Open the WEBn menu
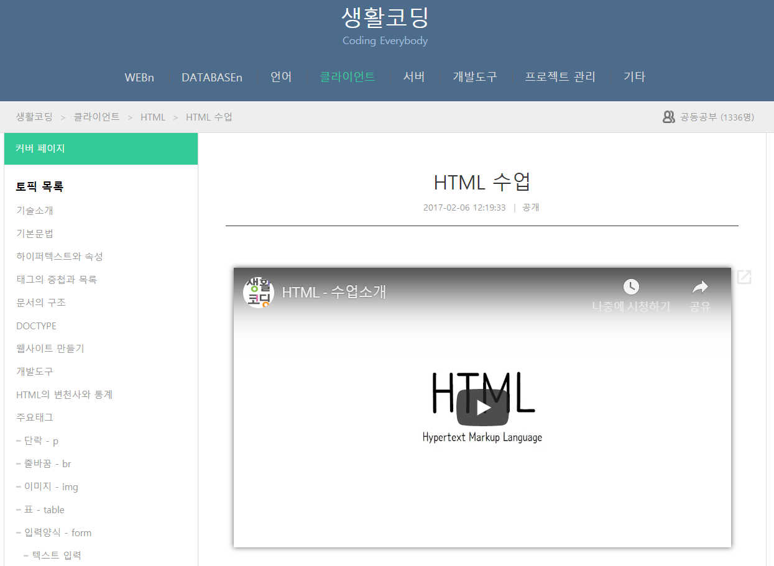This screenshot has height=566, width=774. click(139, 77)
